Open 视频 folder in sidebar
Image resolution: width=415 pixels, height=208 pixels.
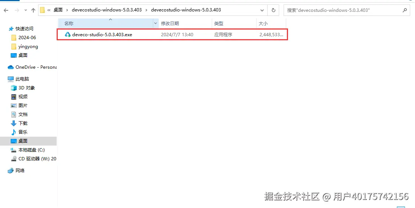pos(23,97)
